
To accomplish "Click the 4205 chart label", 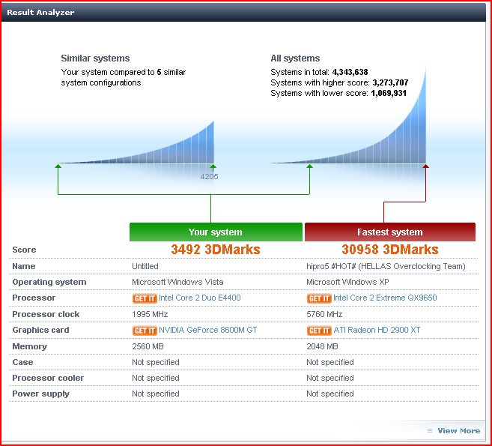I will [209, 176].
